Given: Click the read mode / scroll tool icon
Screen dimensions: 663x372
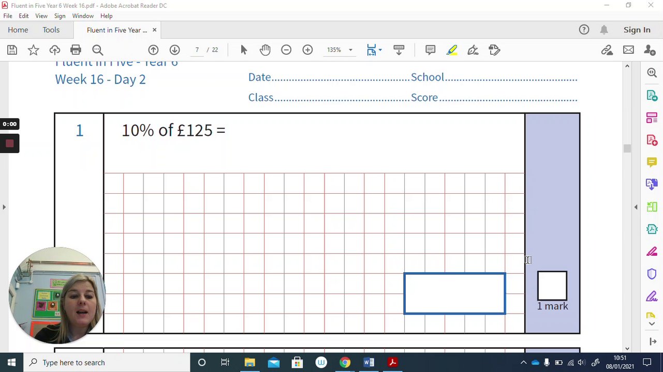Looking at the screenshot, I should pyautogui.click(x=399, y=50).
